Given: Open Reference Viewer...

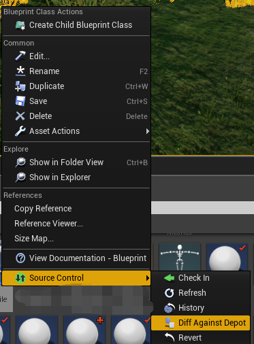Looking at the screenshot, I should [76, 224].
